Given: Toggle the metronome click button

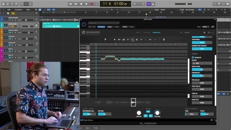Looking at the screenshot, I should point(153,4).
